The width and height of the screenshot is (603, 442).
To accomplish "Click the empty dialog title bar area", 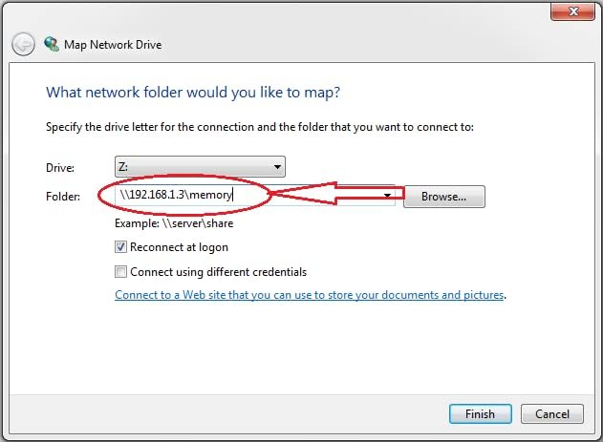I will [287, 12].
